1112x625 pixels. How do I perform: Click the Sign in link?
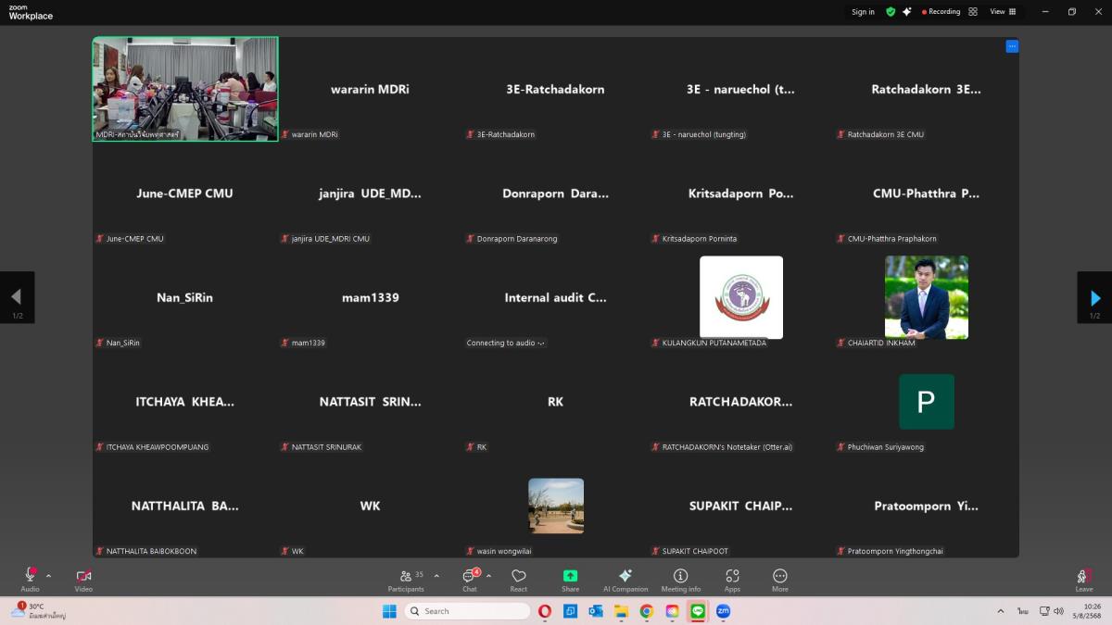coord(863,12)
